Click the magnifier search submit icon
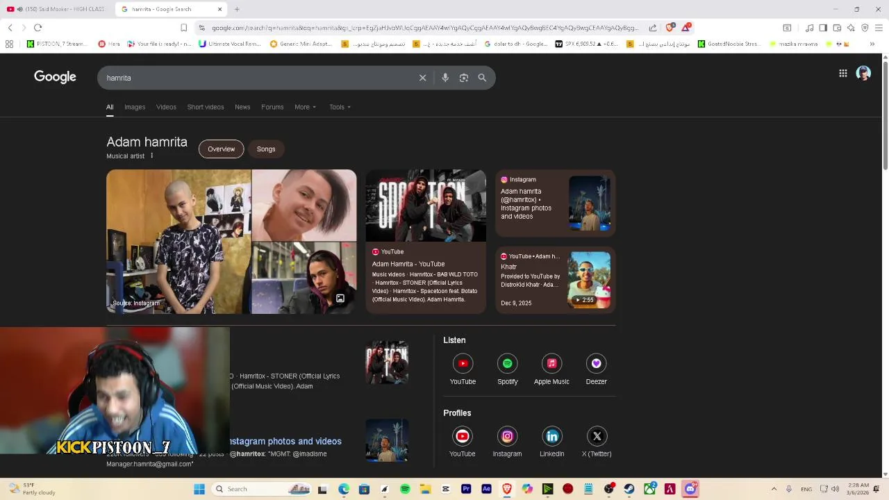This screenshot has height=500, width=889. pos(482,78)
